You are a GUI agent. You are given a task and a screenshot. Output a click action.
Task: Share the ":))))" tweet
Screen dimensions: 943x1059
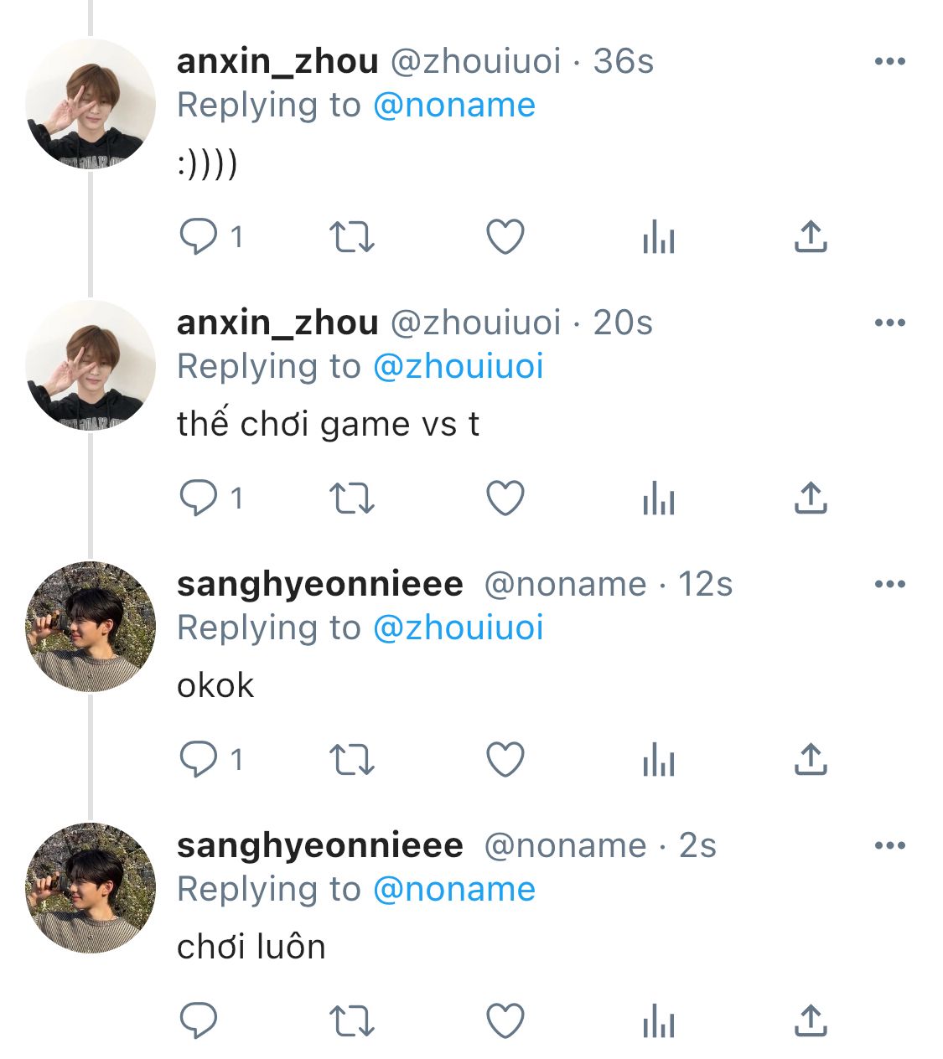811,237
